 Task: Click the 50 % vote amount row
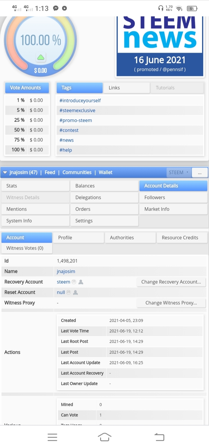[x=27, y=130]
